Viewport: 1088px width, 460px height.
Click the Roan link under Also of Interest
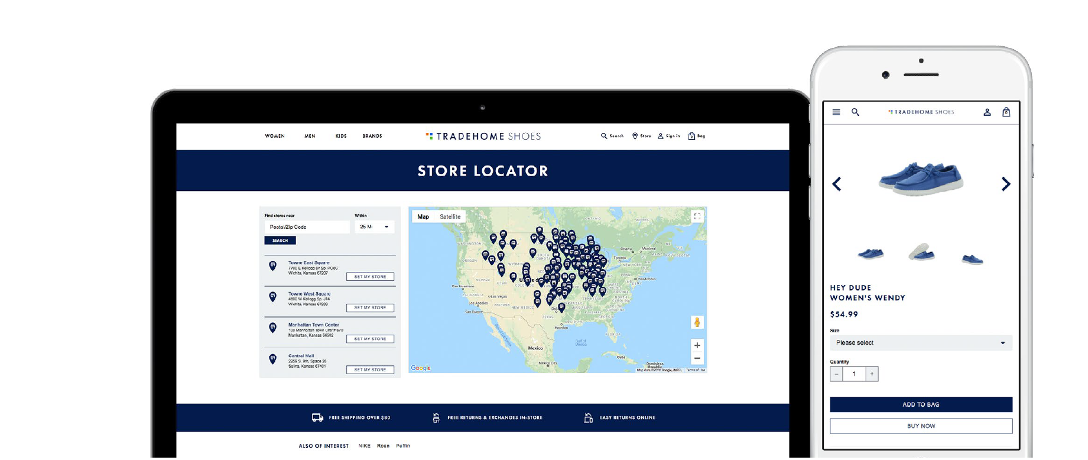[383, 446]
